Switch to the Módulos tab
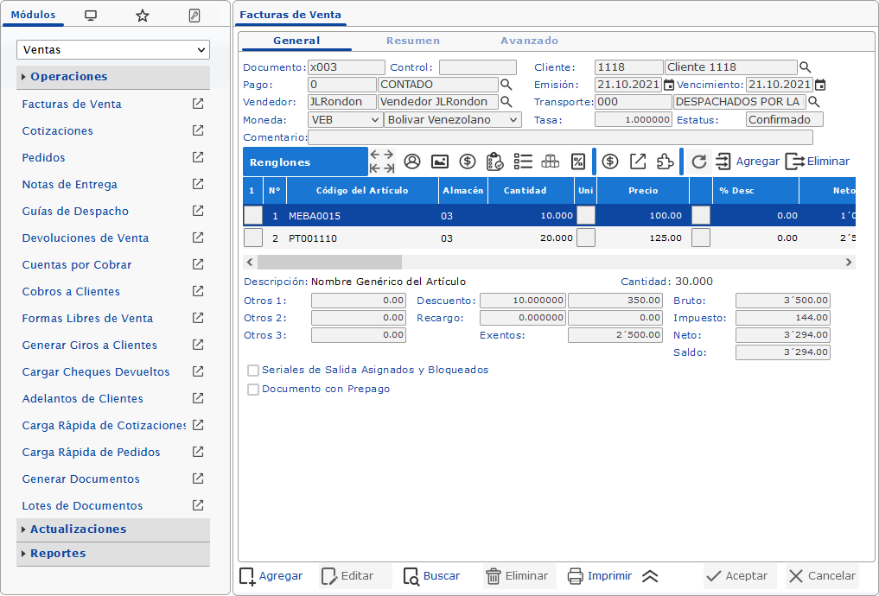This screenshot has width=879, height=596. click(x=33, y=16)
